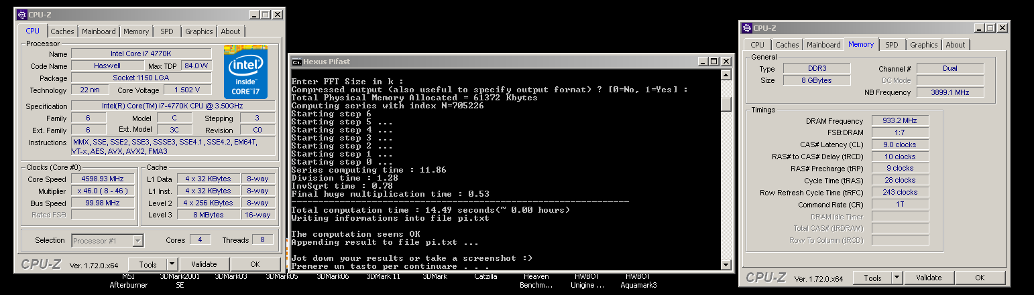
Task: Select the 3DMark 11 desktop shortcut label
Action: (384, 276)
